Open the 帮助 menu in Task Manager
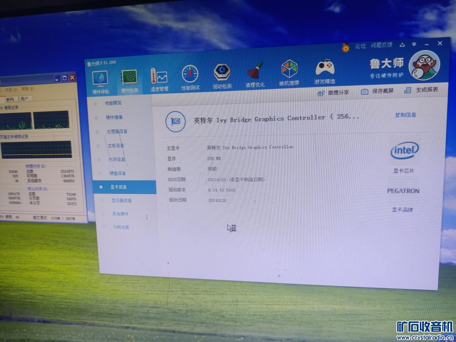Image resolution: width=456 pixels, height=342 pixels. (x=27, y=89)
